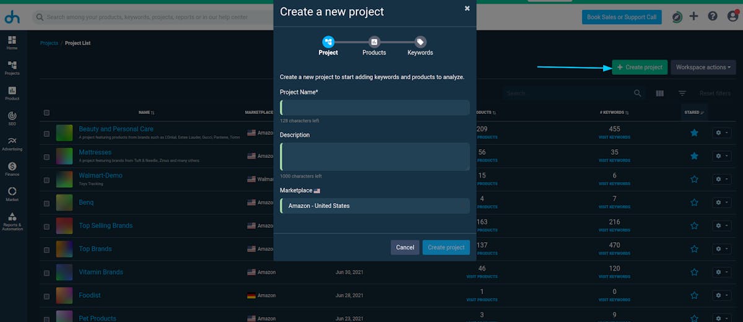
Task: Select the Project step icon in wizard
Action: click(328, 41)
